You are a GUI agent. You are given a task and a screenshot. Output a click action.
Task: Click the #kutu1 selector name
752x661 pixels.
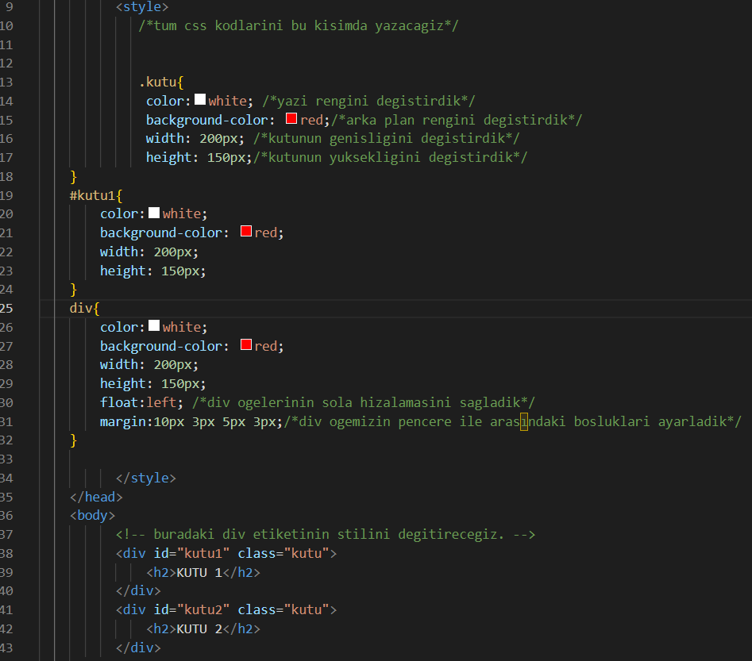pos(93,195)
